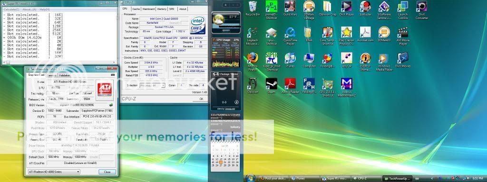The image size is (487, 182).
Task: Launch the prime95 shortcut
Action: 271,10
